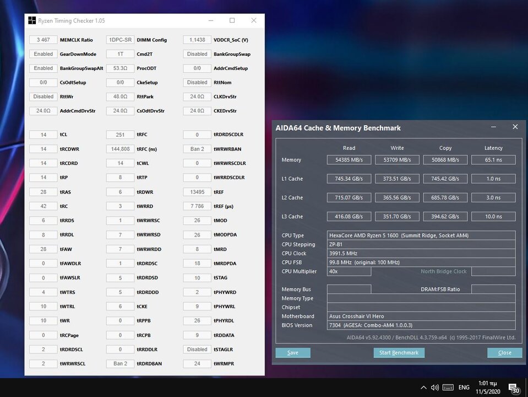Maximize the Ryzen Timing Checker window

pyautogui.click(x=232, y=20)
